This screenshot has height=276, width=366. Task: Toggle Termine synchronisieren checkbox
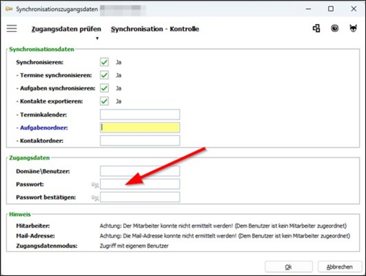click(104, 75)
